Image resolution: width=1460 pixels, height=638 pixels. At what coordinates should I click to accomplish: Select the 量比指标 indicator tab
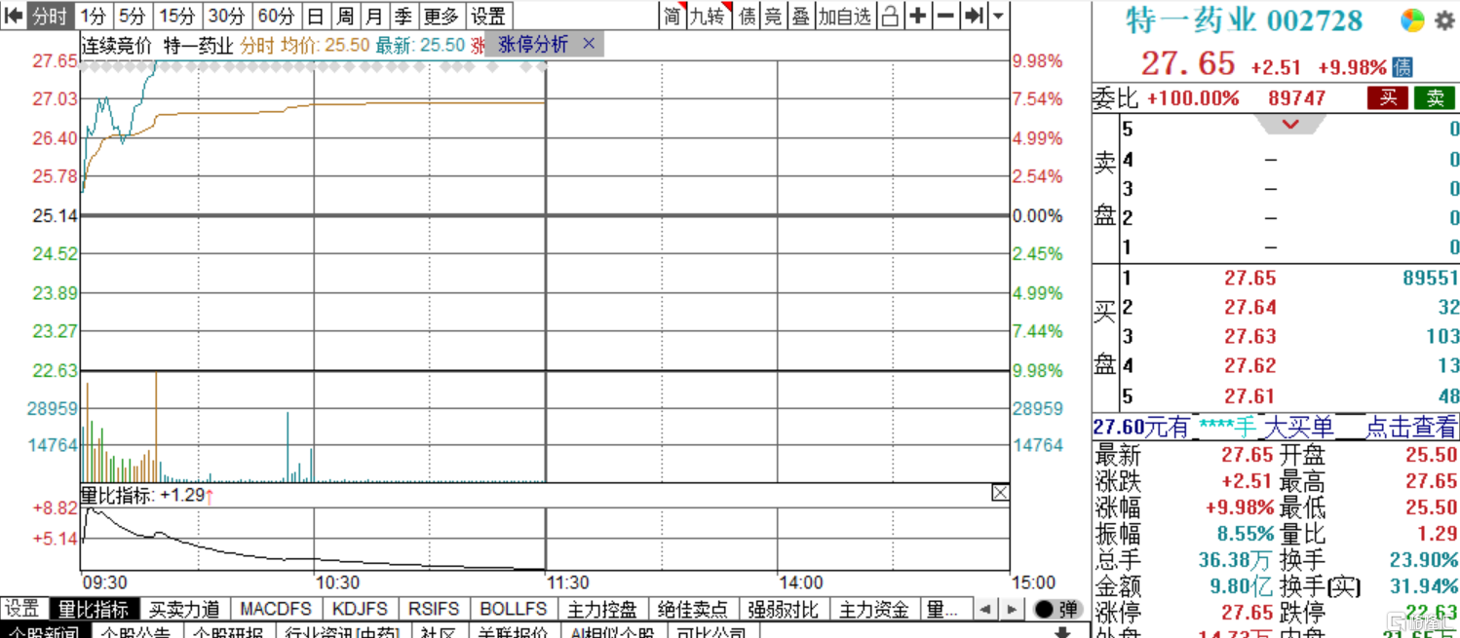94,610
